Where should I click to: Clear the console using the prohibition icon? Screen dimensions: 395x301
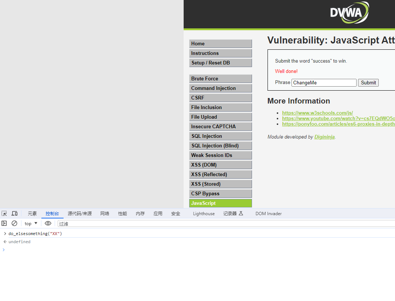click(x=14, y=223)
